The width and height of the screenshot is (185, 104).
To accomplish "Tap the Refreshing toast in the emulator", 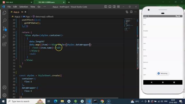I will coord(163,73).
